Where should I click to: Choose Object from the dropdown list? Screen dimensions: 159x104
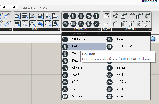tap(84, 68)
